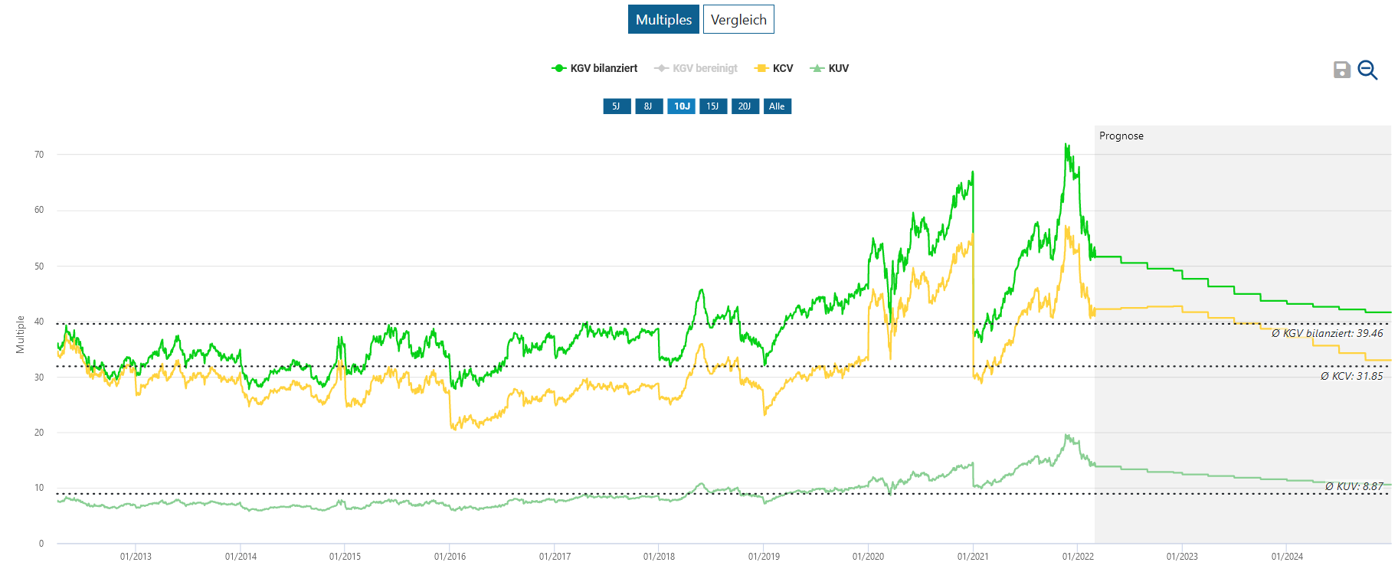
Task: Select the 20J time range
Action: pos(745,106)
